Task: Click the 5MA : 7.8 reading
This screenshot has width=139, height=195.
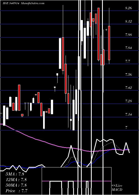Action: (x=15, y=174)
